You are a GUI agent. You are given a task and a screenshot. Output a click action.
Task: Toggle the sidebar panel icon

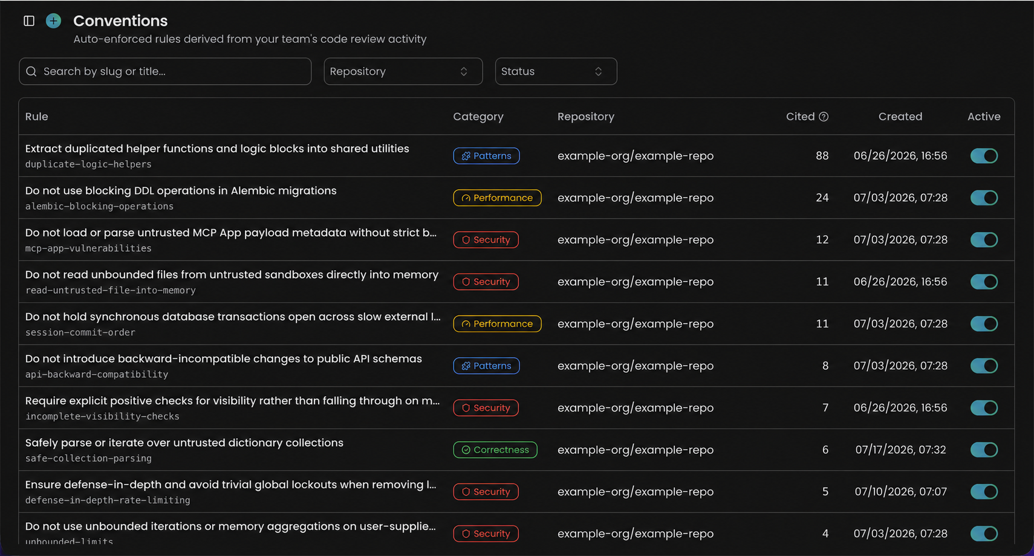(29, 21)
